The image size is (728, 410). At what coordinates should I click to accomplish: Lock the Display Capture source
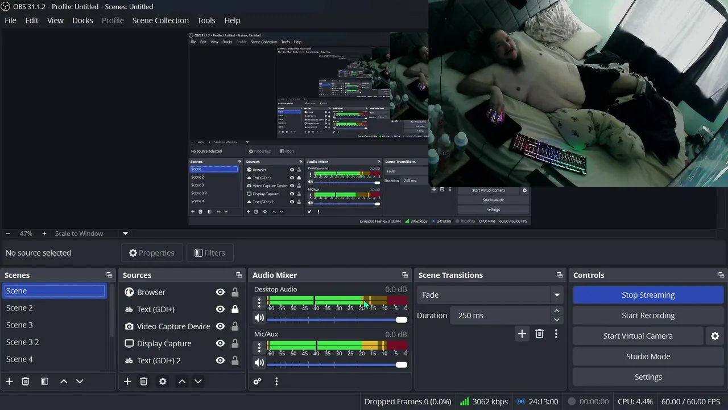point(235,343)
